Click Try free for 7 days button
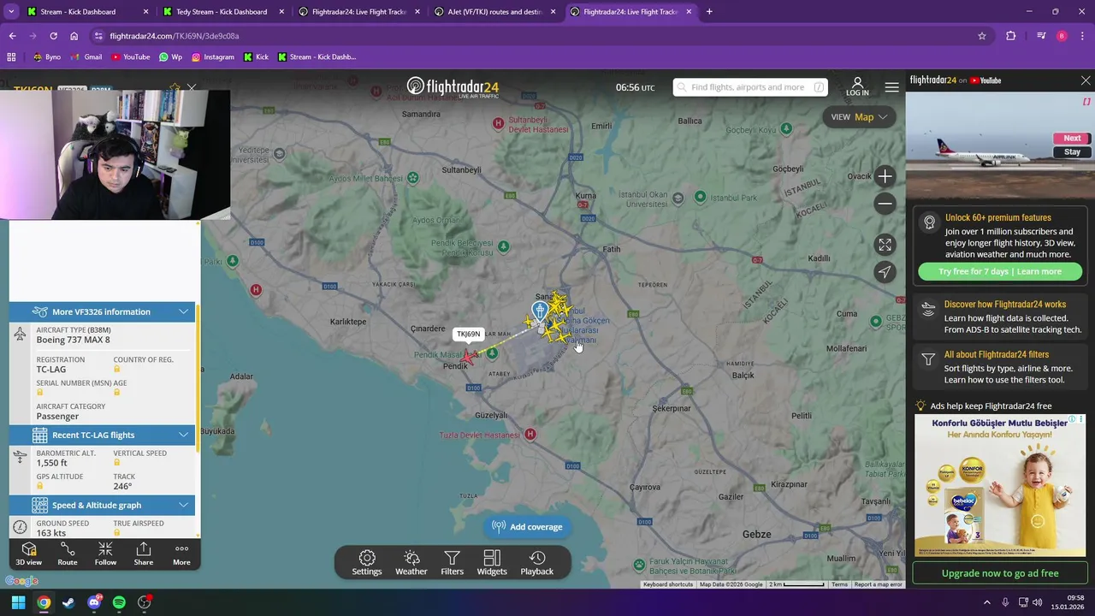The width and height of the screenshot is (1095, 616). 999,271
